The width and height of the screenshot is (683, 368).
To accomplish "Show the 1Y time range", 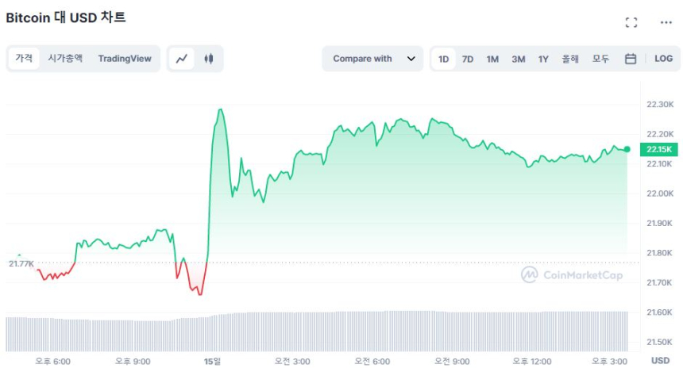I will pyautogui.click(x=543, y=59).
